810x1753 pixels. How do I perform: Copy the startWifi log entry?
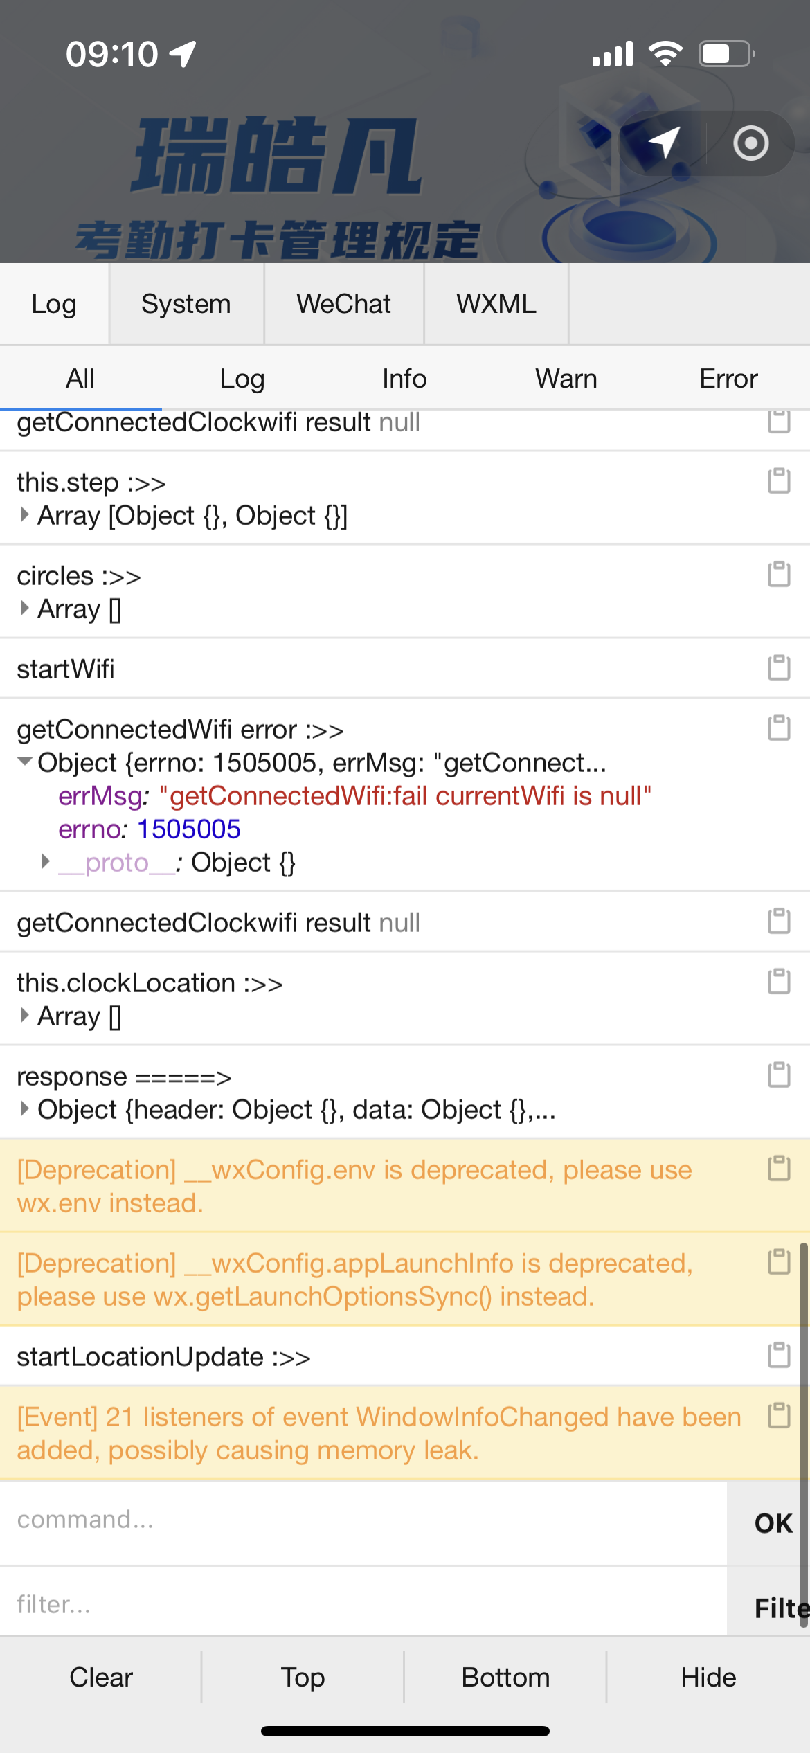pos(779,668)
